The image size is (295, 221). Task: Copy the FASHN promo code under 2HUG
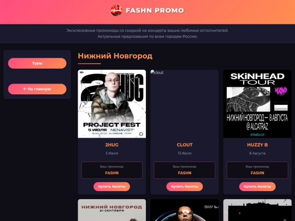click(x=112, y=173)
